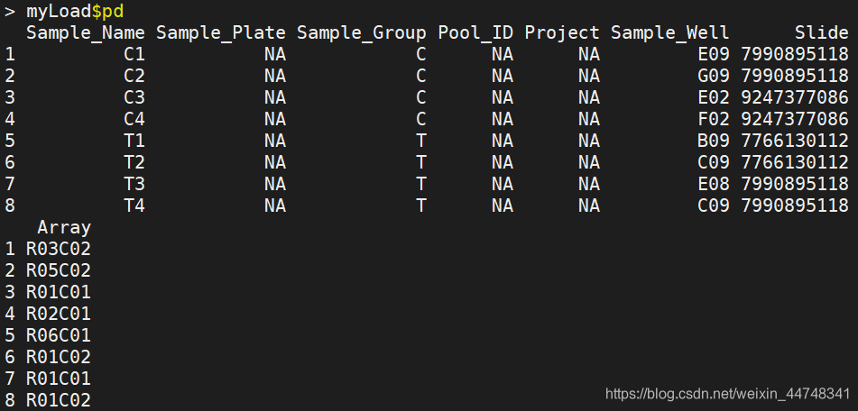The width and height of the screenshot is (858, 411).
Task: Click the Sample_Group column header
Action: (361, 33)
